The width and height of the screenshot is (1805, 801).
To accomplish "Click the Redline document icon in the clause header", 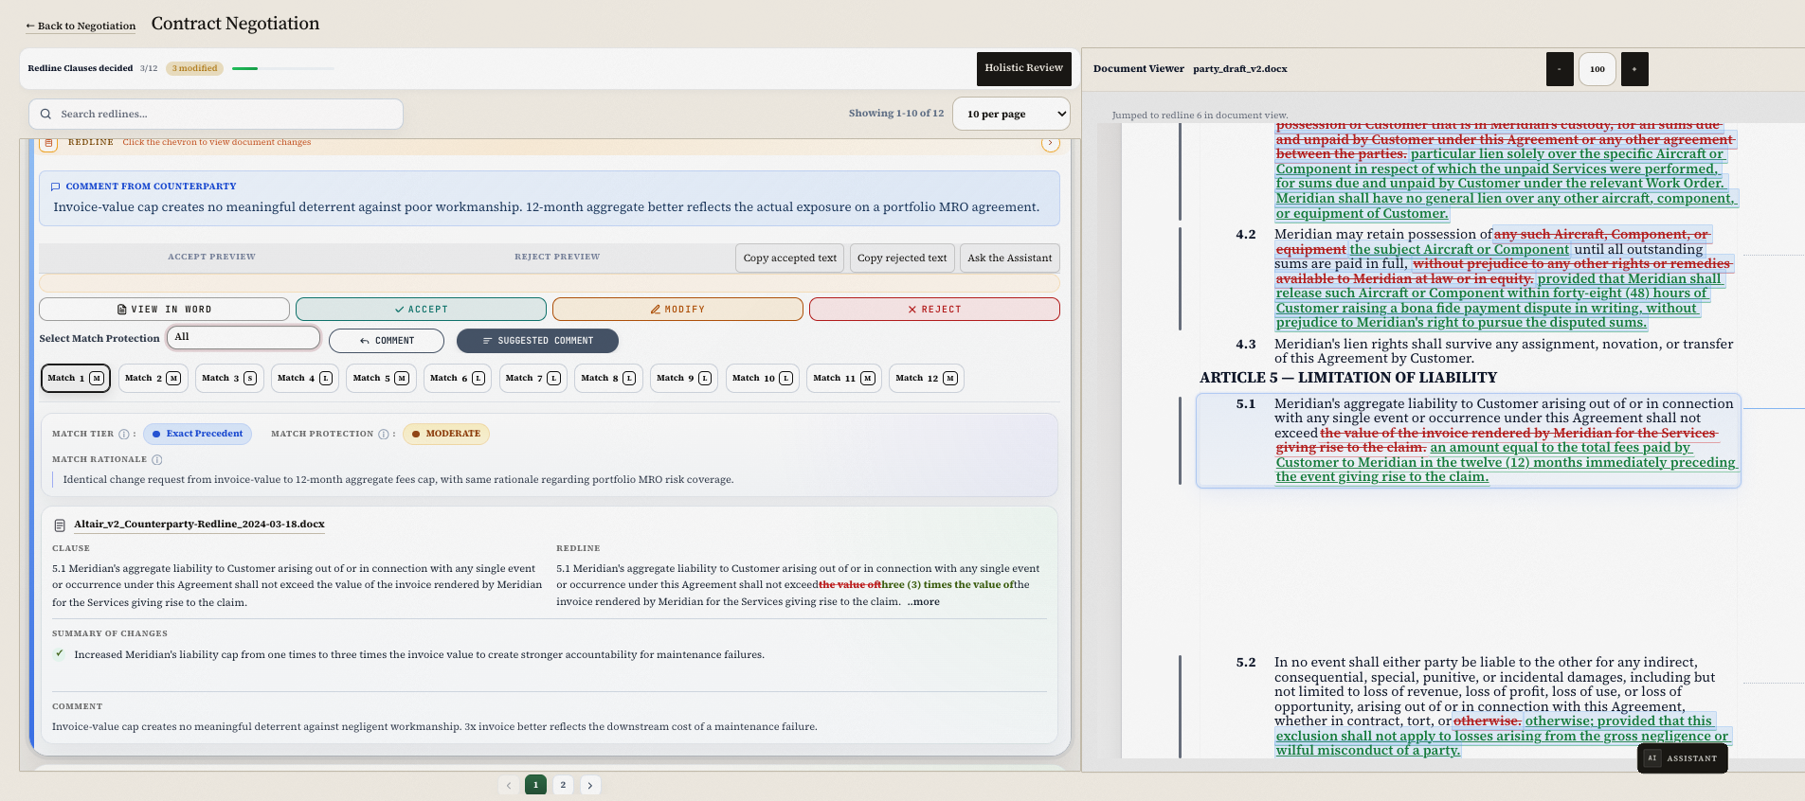I will point(49,143).
